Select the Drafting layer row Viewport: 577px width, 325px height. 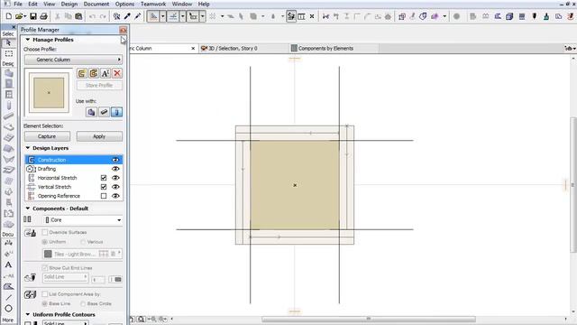tap(74, 169)
